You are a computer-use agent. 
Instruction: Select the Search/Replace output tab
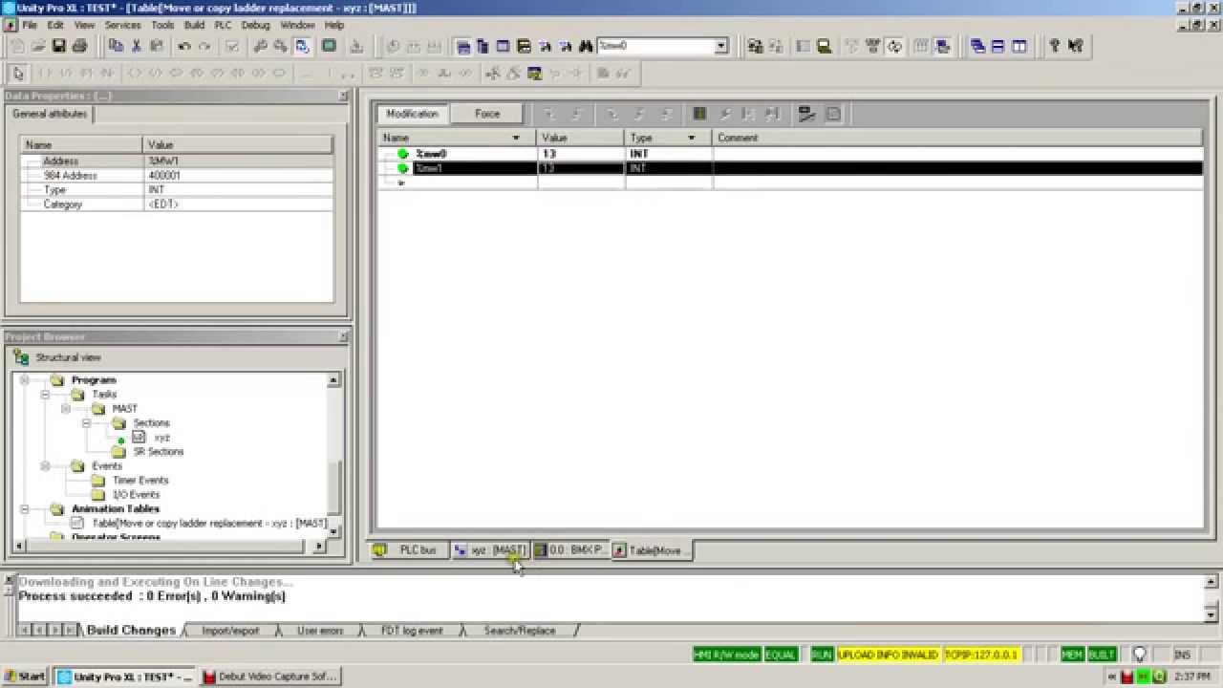click(x=519, y=631)
